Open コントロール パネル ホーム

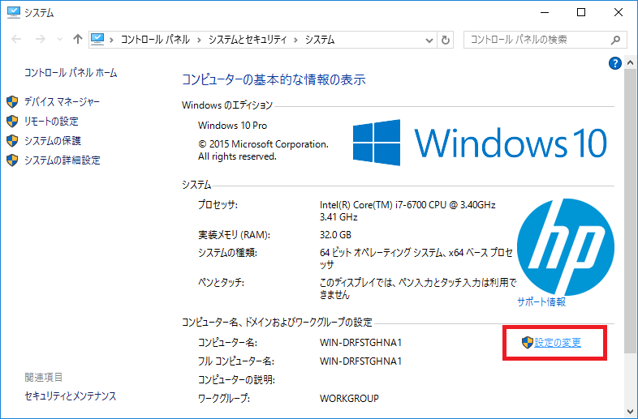coord(71,73)
